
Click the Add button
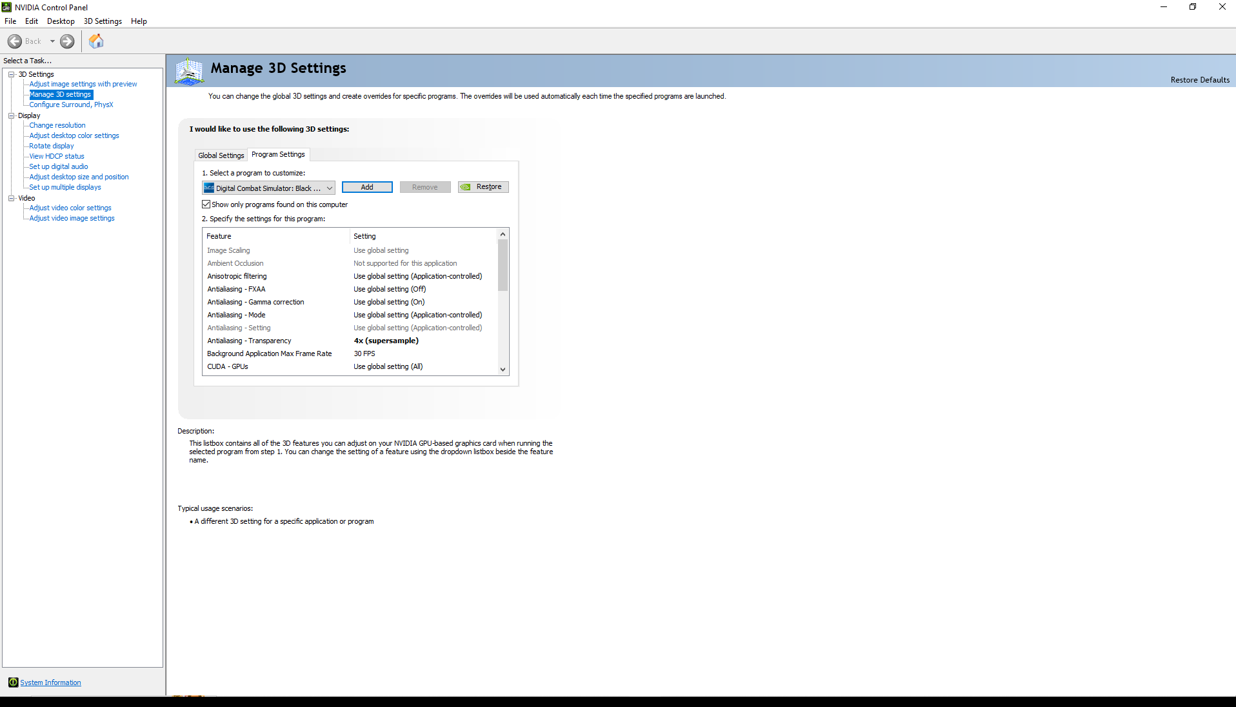[x=367, y=187]
